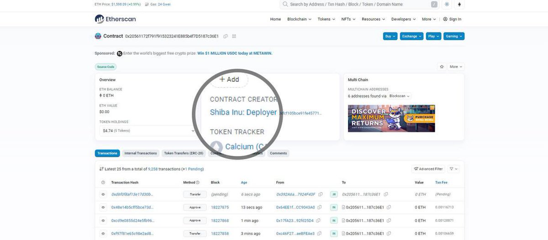This screenshot has height=240, width=548.
Task: Open the 1 Pending transactions link
Action: point(193,169)
